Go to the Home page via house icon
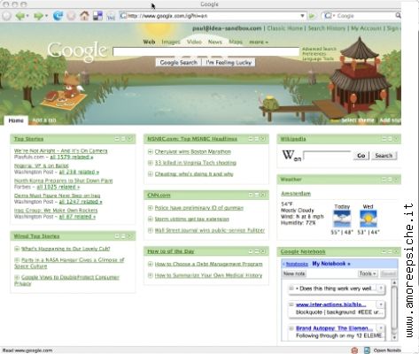 click(84, 16)
